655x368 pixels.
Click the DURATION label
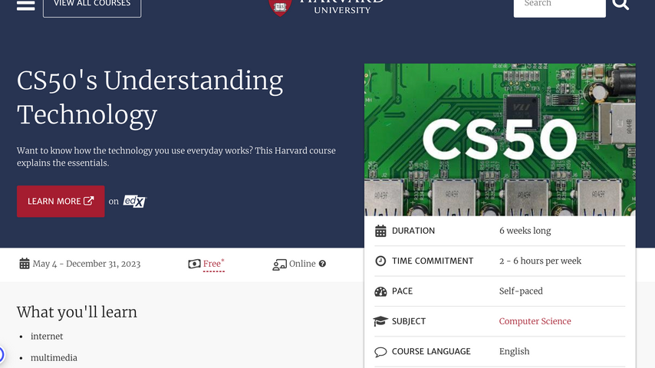point(413,231)
